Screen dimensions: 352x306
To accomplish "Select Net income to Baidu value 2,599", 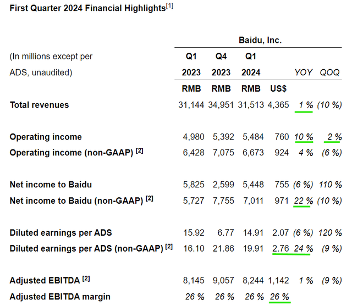I will pyautogui.click(x=223, y=185).
